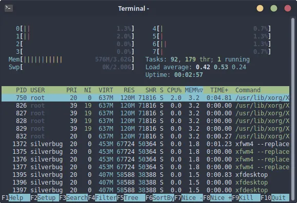Viewport: 297px width, 203px height.
Task: Select process row PID 832
Action: [x=145, y=136]
